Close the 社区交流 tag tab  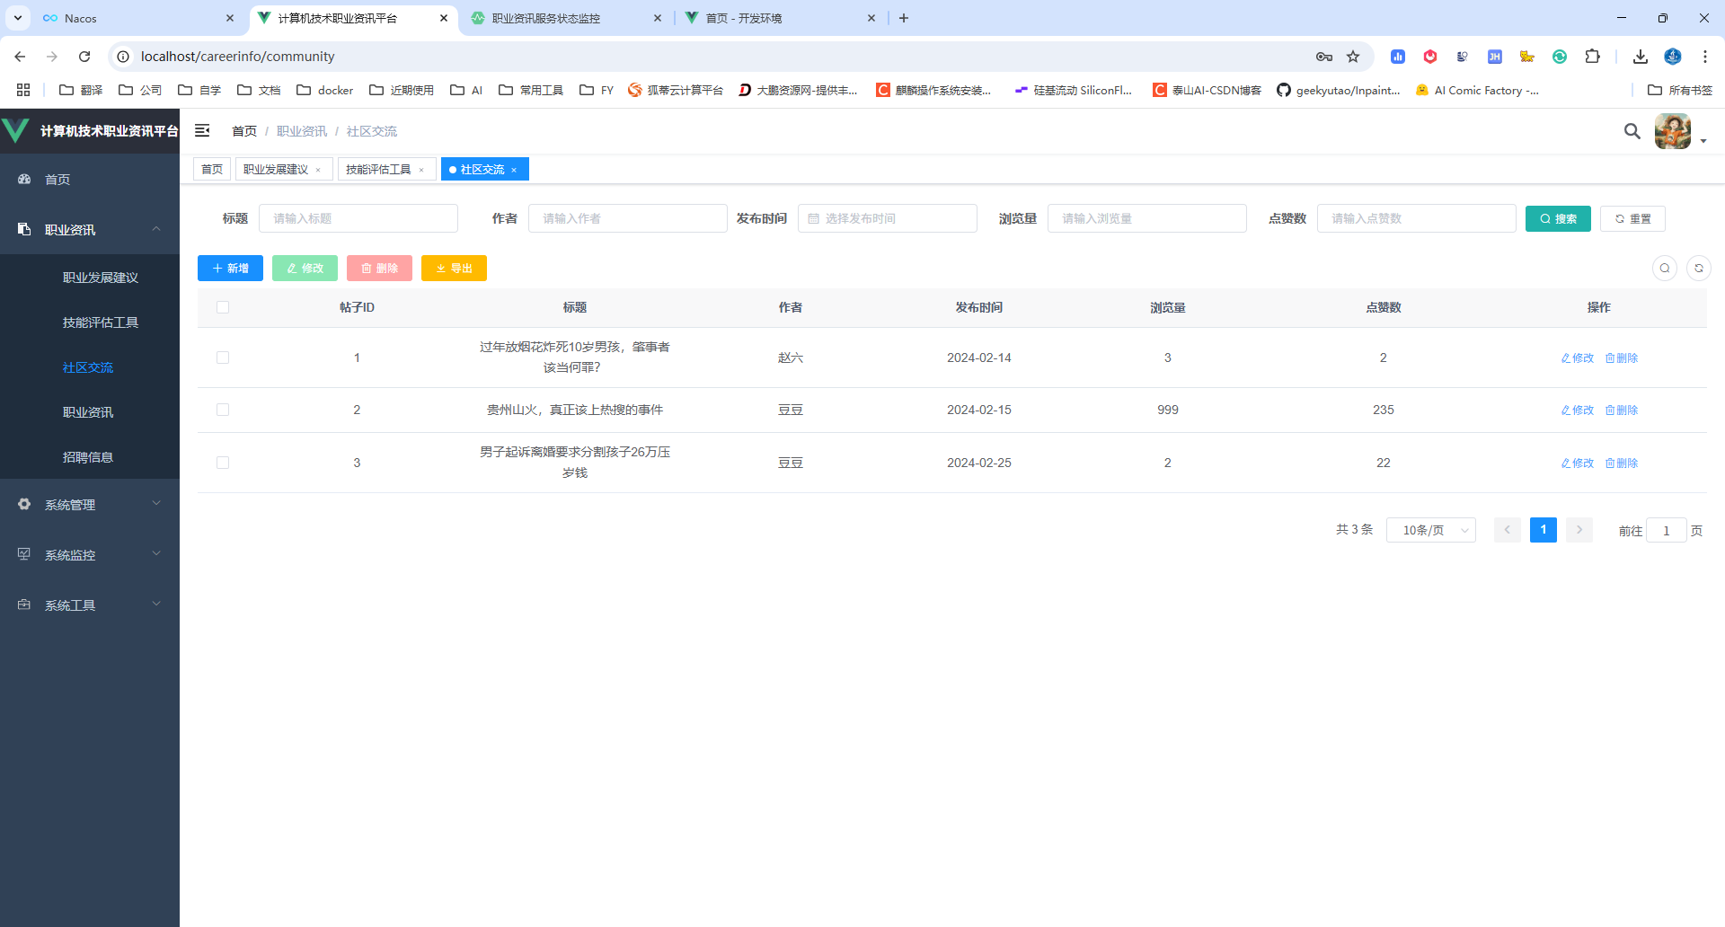514,170
